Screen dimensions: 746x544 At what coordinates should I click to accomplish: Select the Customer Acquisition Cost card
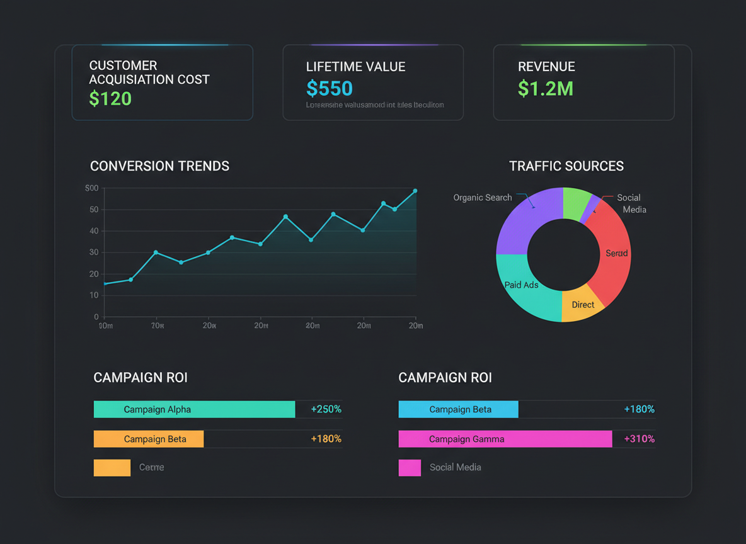[x=162, y=82]
